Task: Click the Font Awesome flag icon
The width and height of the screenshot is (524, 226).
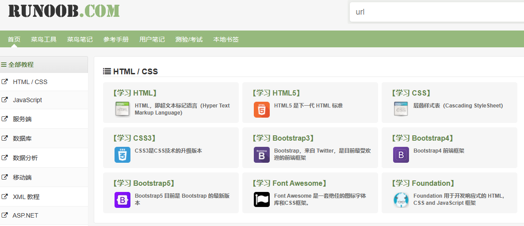Action: 262,199
